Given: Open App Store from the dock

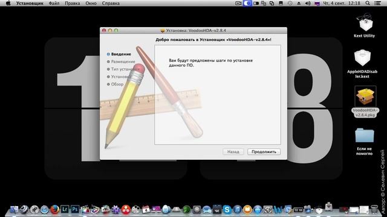Looking at the screenshot, I should coord(258,210).
